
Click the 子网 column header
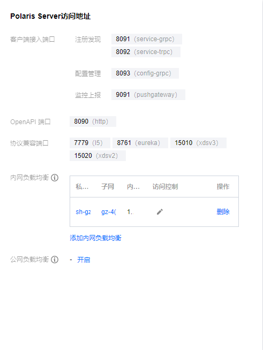tap(108, 187)
